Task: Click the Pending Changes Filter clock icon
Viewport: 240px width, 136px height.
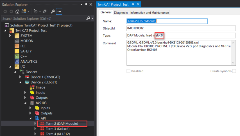Action: (x=36, y=12)
